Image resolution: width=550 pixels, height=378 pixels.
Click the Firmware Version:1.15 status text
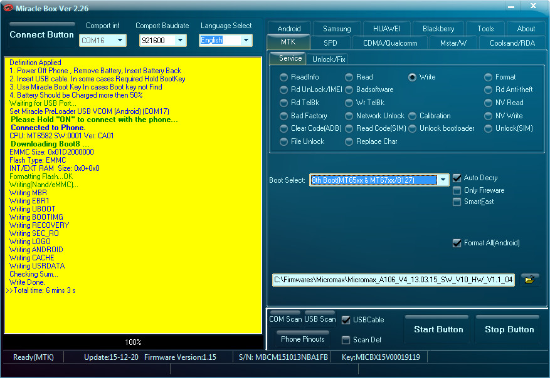tap(180, 357)
